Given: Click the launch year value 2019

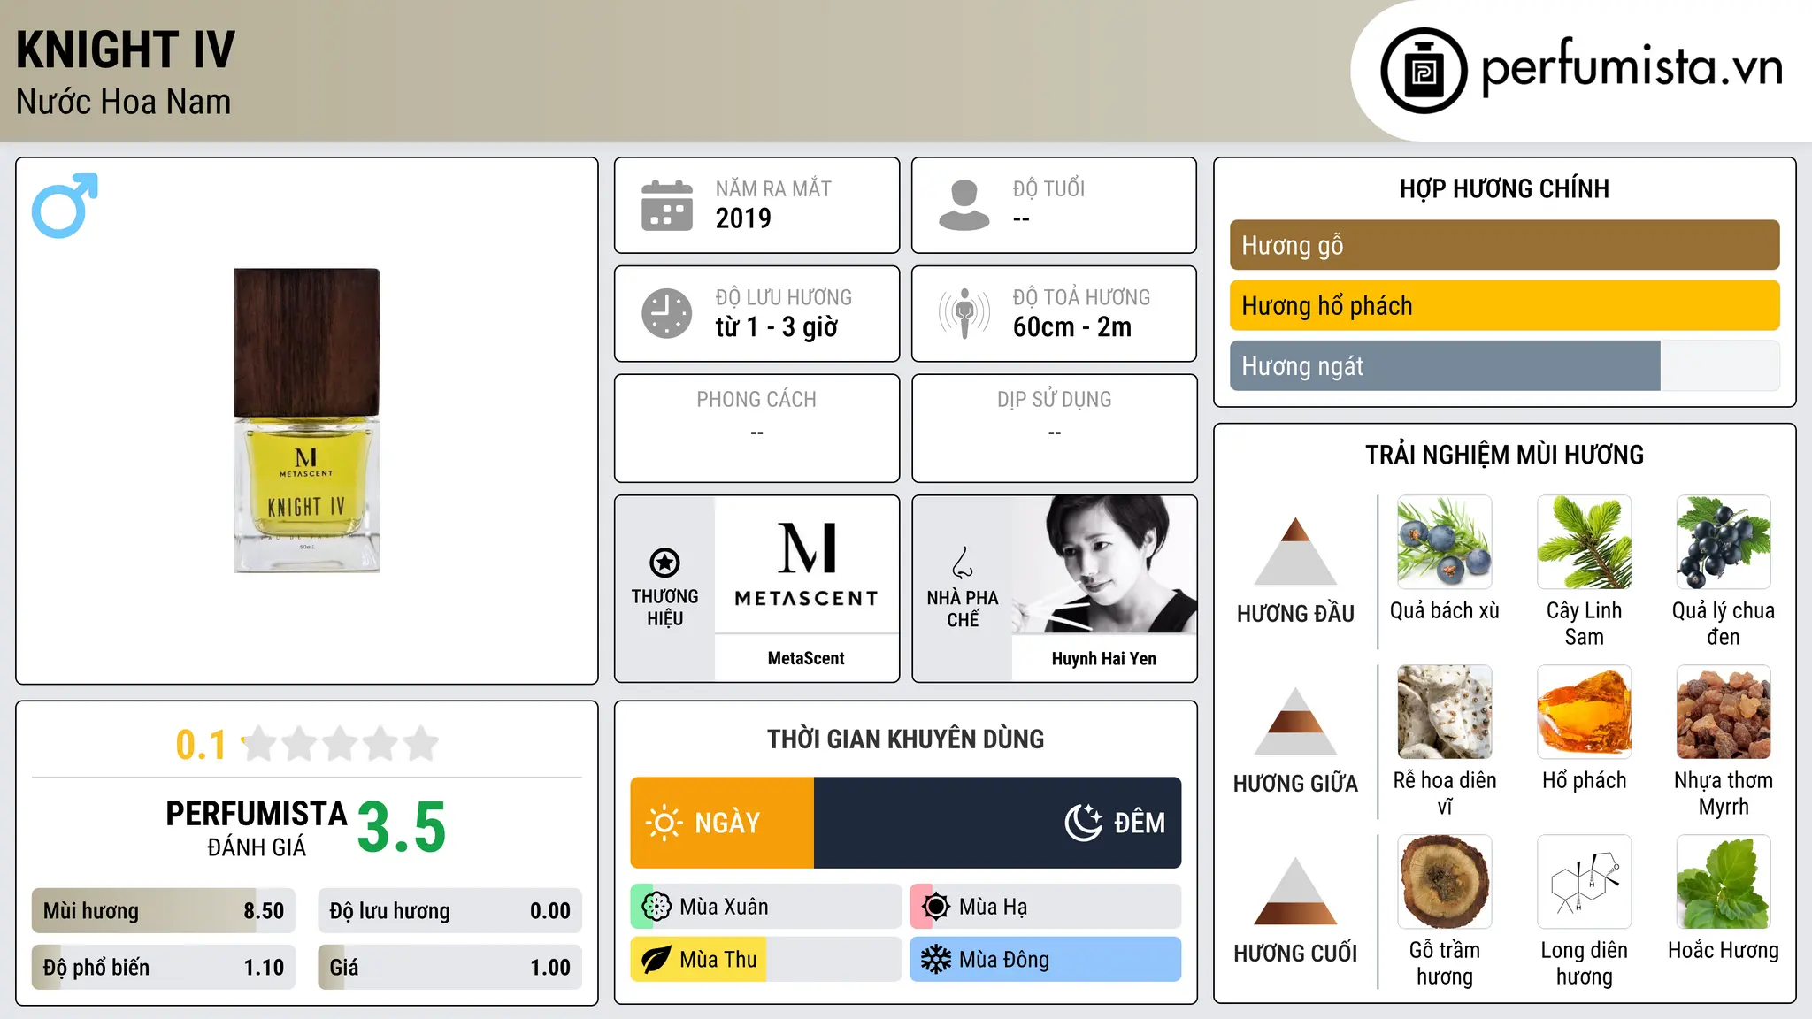Looking at the screenshot, I should (x=743, y=218).
